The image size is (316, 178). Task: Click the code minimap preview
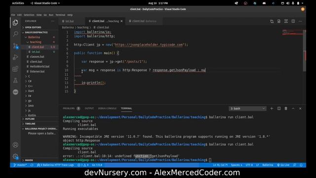coord(292,33)
